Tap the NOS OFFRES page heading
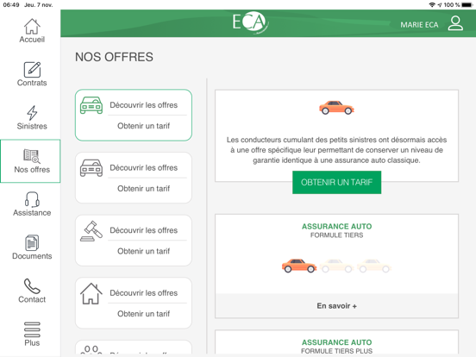 click(114, 57)
